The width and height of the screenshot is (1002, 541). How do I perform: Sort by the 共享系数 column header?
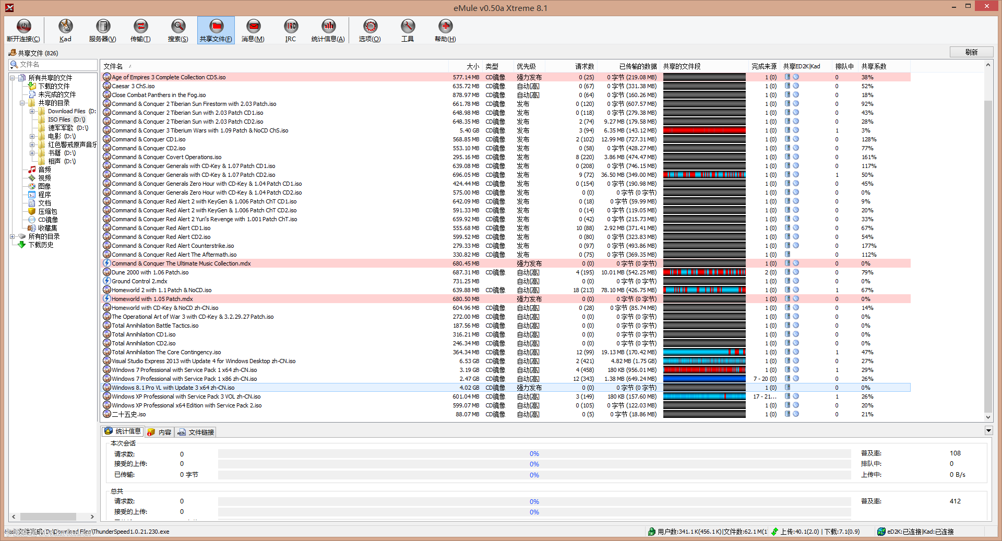pyautogui.click(x=884, y=66)
